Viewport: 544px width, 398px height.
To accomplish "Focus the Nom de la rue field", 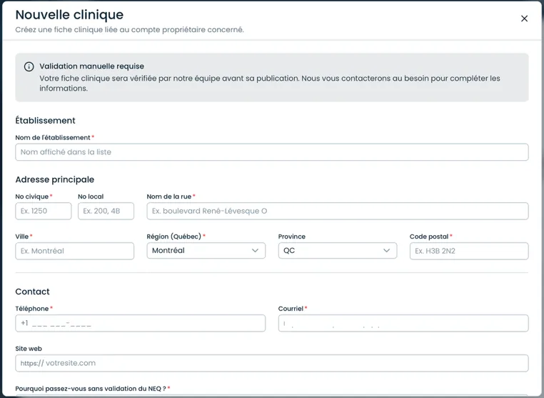I will (338, 212).
